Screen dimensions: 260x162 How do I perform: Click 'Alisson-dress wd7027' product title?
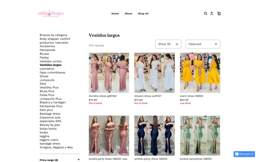tap(148, 96)
